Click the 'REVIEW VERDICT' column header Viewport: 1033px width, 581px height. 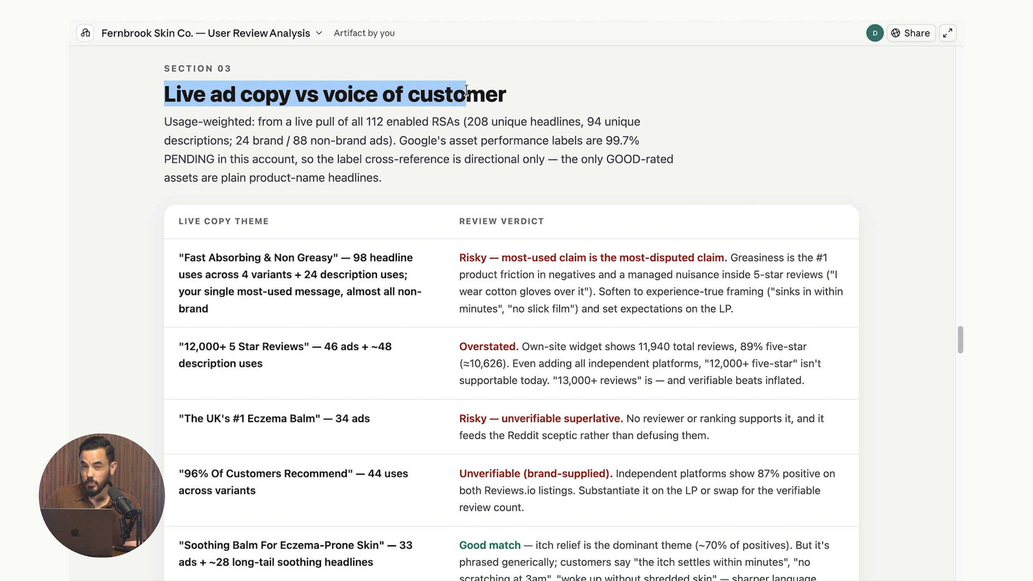(501, 221)
